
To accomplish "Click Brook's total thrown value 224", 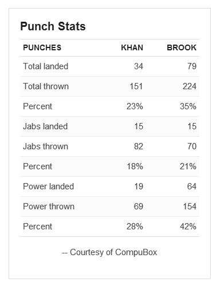I will point(190,86).
